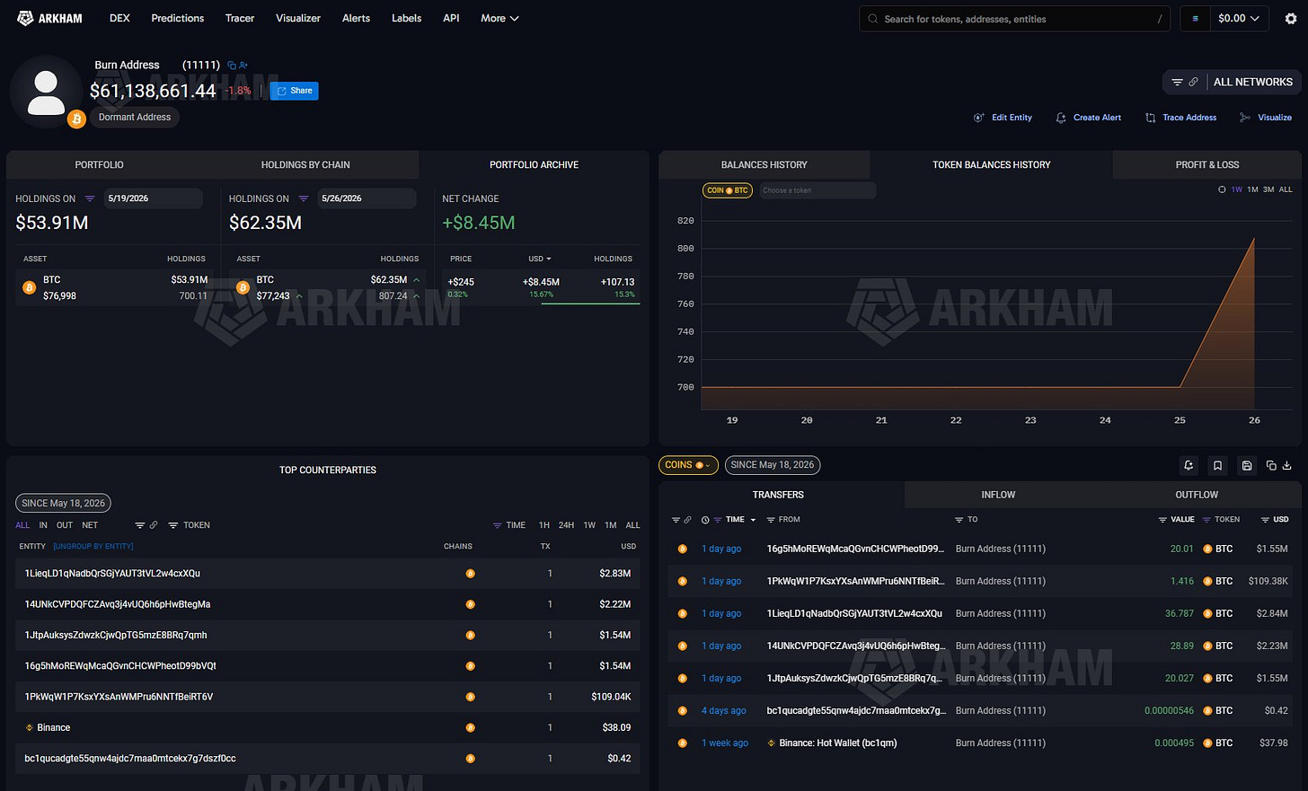The width and height of the screenshot is (1308, 791).
Task: Click the add-contact icon beside (11111)
Action: tap(243, 66)
